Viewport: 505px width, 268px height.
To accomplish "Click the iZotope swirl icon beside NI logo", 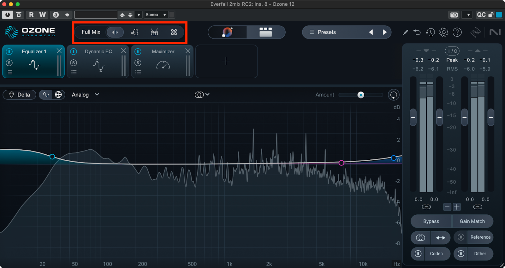I will pyautogui.click(x=475, y=32).
